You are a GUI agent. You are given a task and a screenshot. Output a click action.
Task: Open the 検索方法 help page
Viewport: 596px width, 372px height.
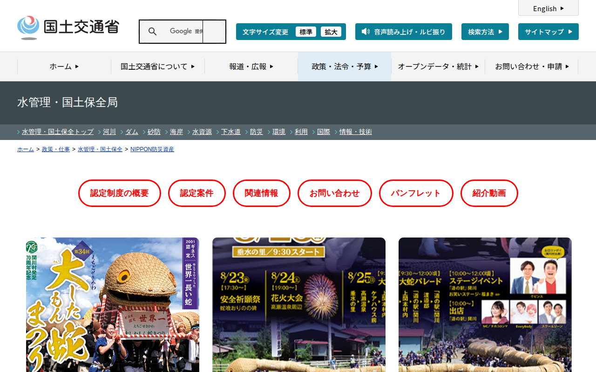(485, 32)
